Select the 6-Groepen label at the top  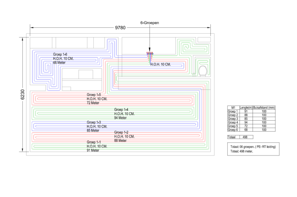(149, 22)
